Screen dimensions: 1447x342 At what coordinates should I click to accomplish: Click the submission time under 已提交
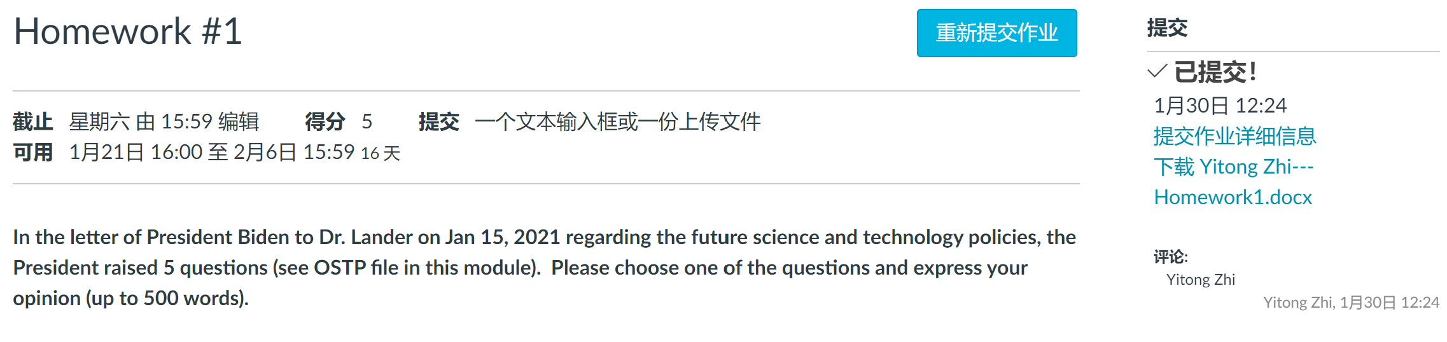point(1220,106)
